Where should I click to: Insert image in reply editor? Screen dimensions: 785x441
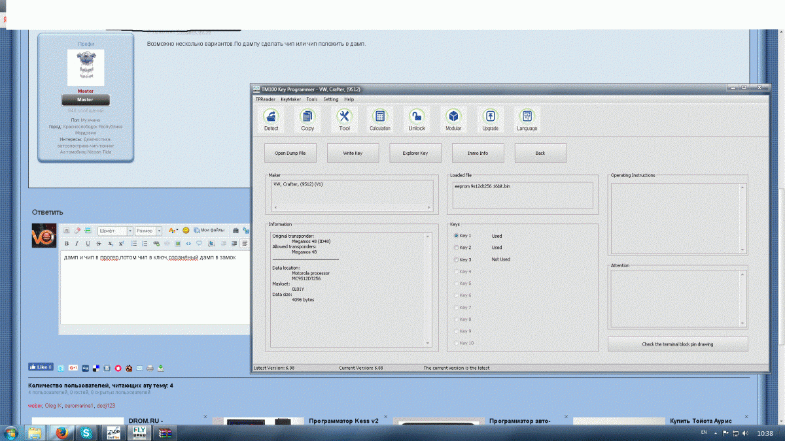coord(178,243)
